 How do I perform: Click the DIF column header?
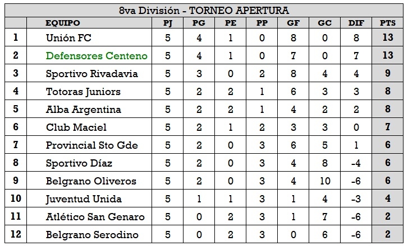point(355,23)
